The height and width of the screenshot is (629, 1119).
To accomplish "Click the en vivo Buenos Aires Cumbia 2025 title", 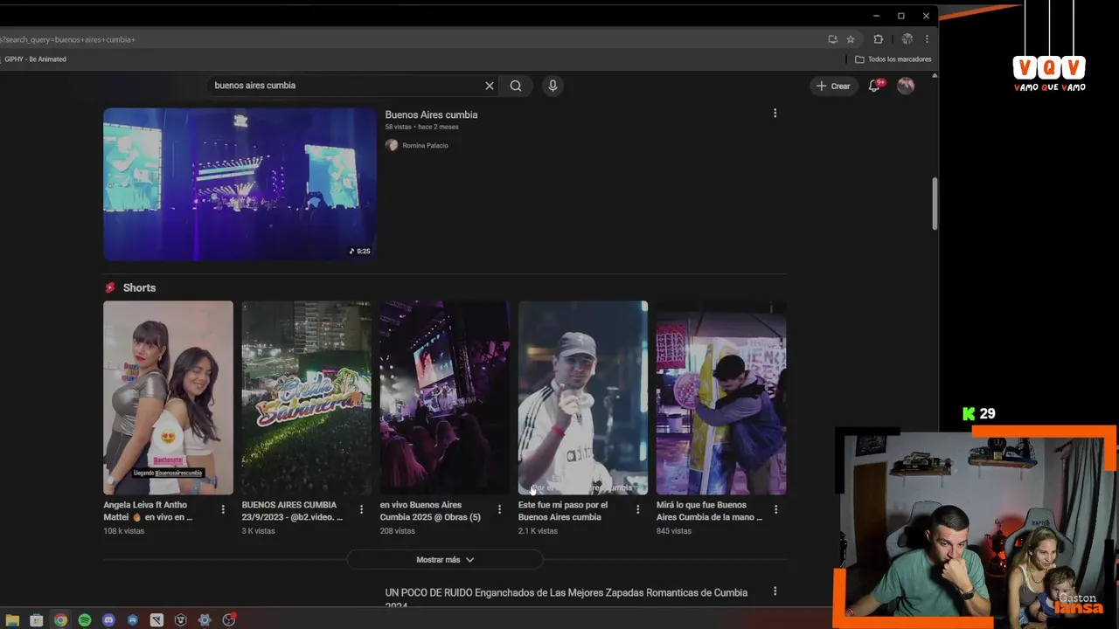I will (430, 511).
